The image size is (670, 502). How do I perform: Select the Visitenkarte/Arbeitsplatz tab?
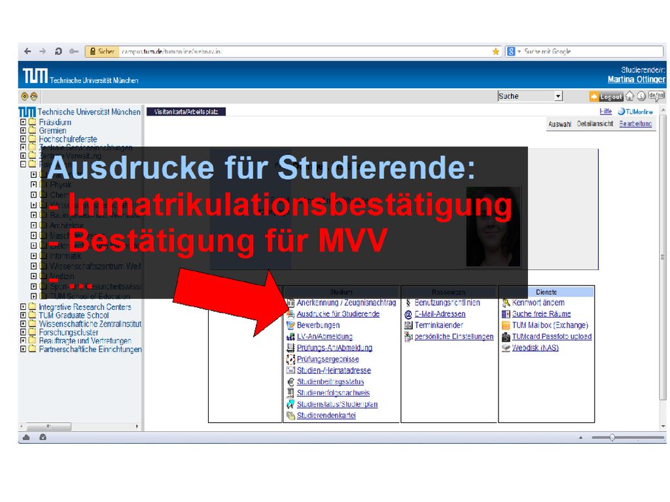click(x=186, y=112)
